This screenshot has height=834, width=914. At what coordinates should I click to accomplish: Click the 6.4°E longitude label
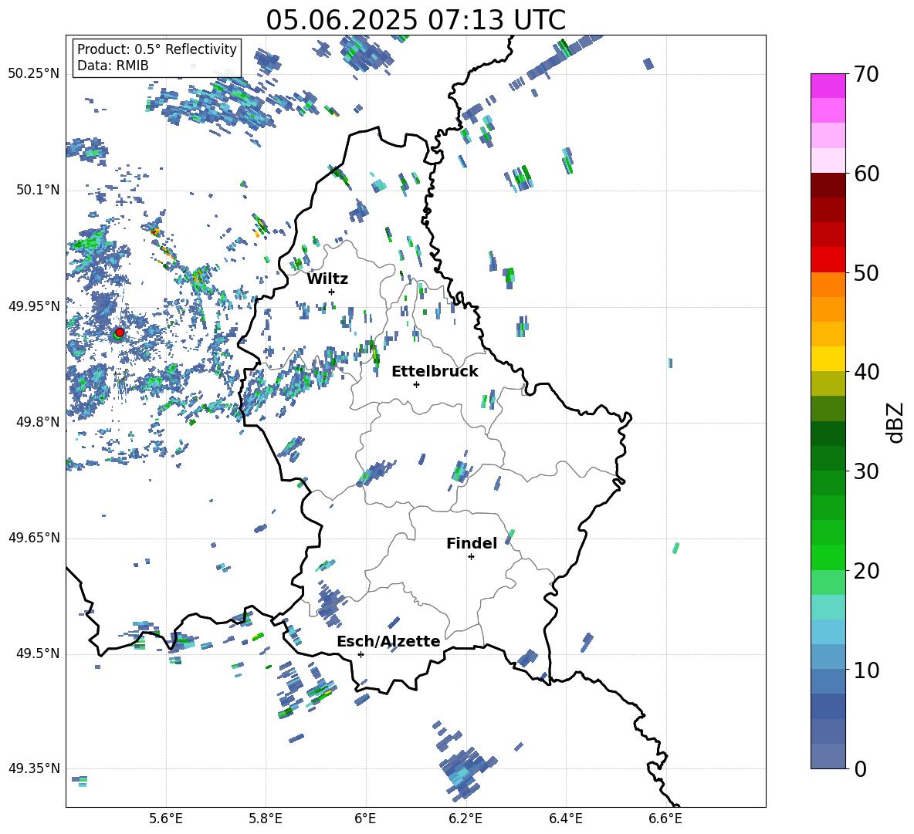pos(565,819)
